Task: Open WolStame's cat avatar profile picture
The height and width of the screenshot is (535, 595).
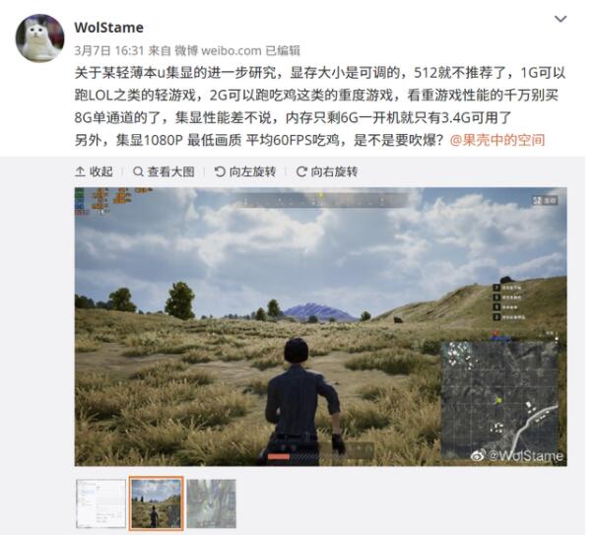Action: click(x=39, y=38)
